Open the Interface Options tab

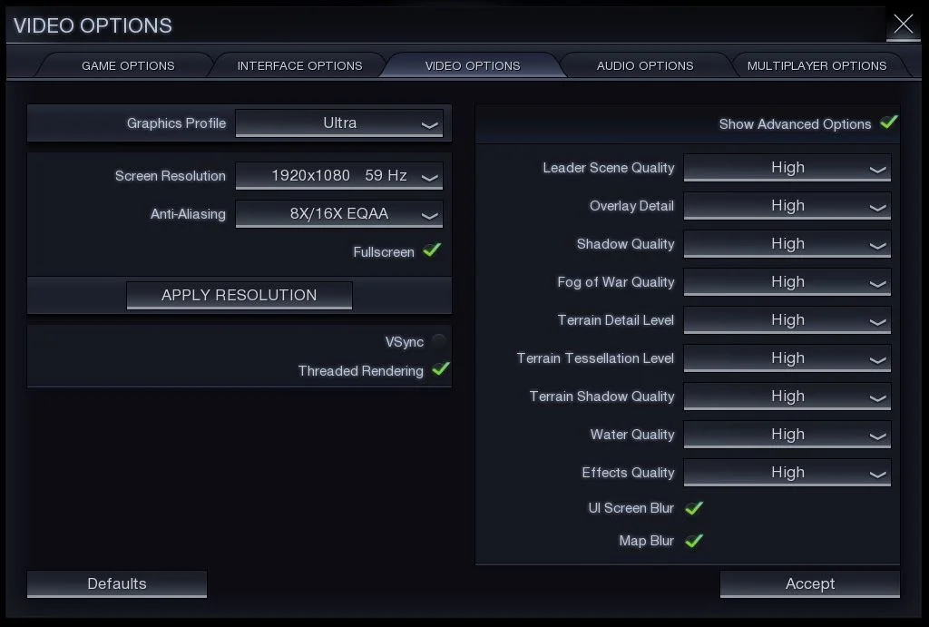pyautogui.click(x=299, y=65)
